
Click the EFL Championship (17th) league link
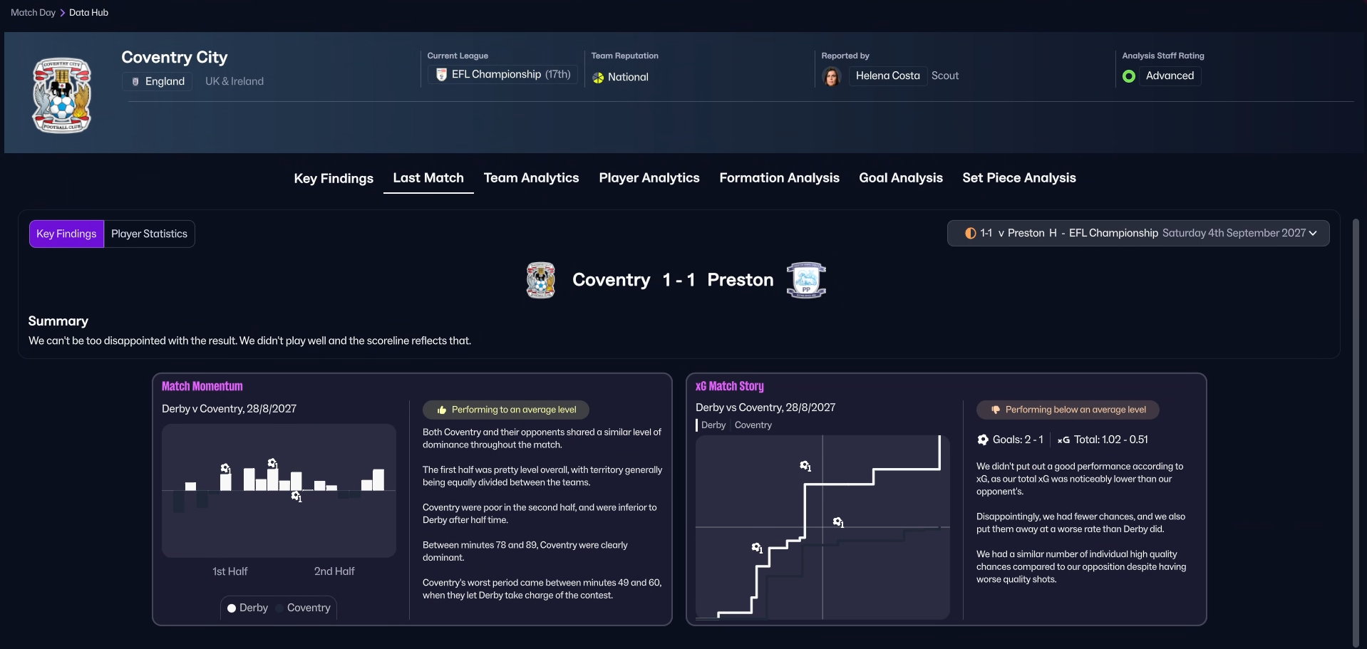(x=503, y=75)
